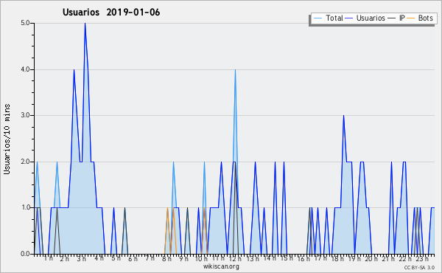442x273 pixels.
Task: Click the 2.0 y-axis value
Action: point(25,162)
